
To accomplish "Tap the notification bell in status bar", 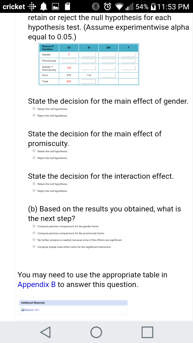I will 43,6.
